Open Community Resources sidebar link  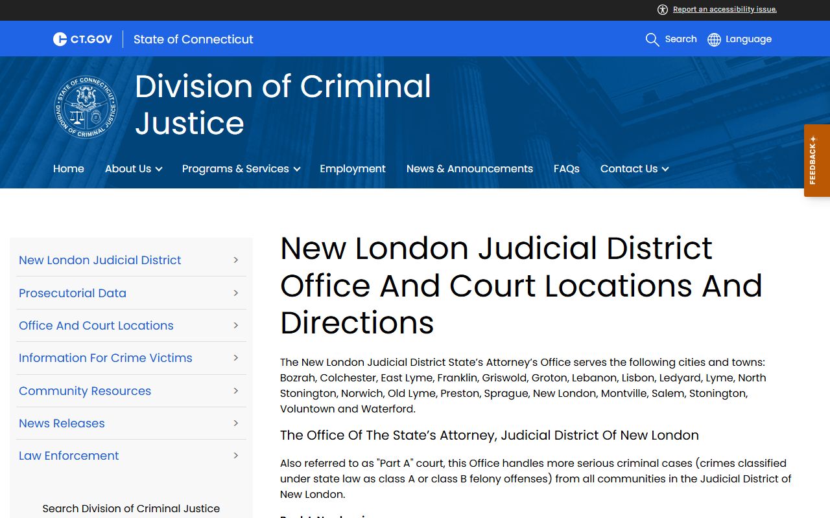tap(85, 391)
